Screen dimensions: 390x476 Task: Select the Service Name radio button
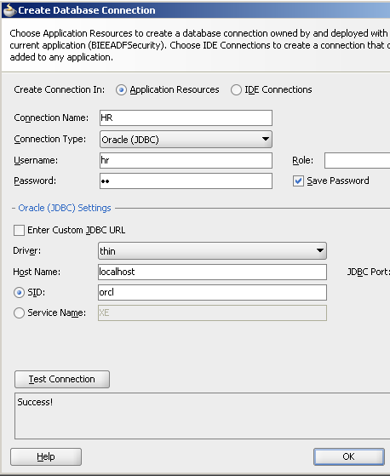click(19, 313)
